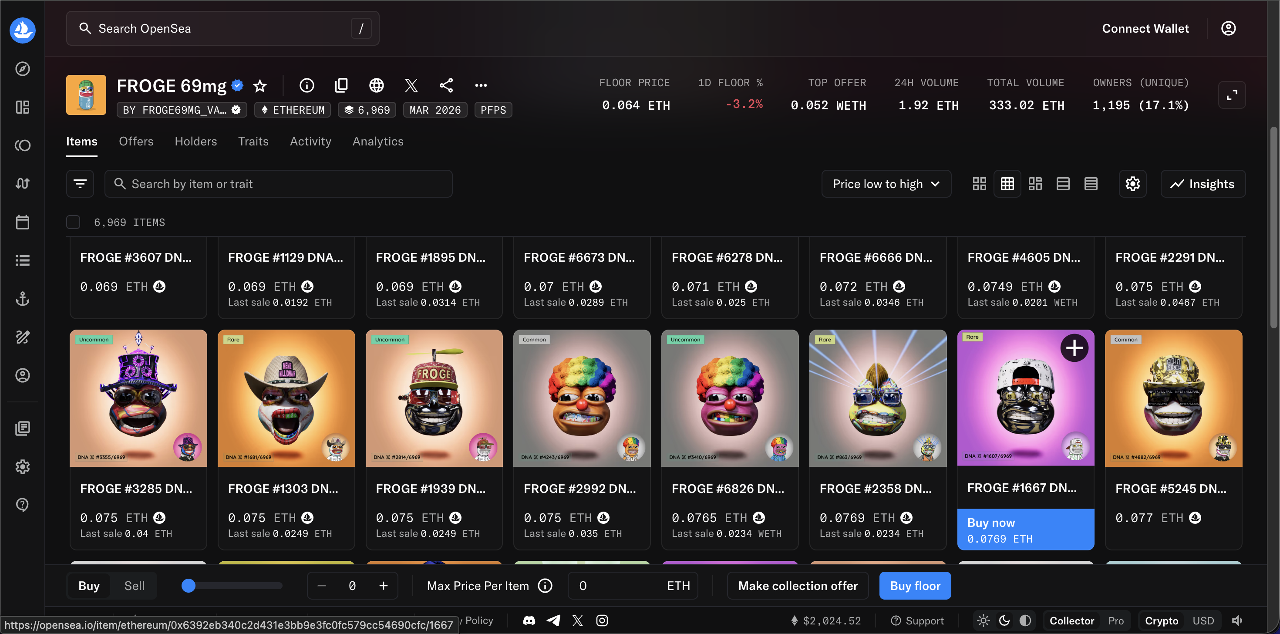Image resolution: width=1280 pixels, height=634 pixels.
Task: Open the FROGE #3285 thumbnail
Action: [138, 398]
